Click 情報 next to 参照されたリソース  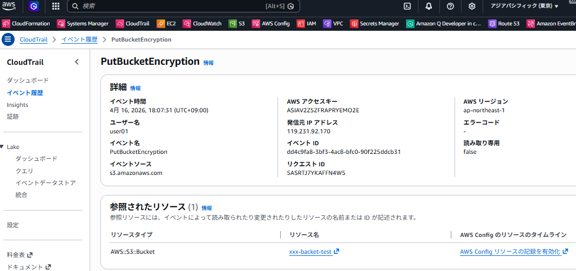pyautogui.click(x=207, y=208)
